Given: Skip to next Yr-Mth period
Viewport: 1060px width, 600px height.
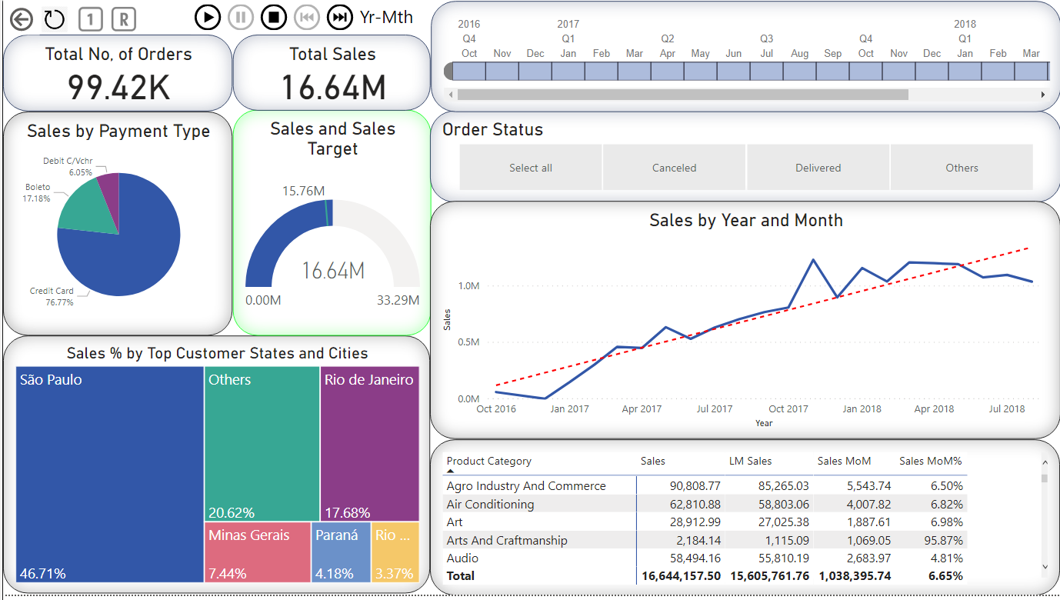Looking at the screenshot, I should click(339, 17).
